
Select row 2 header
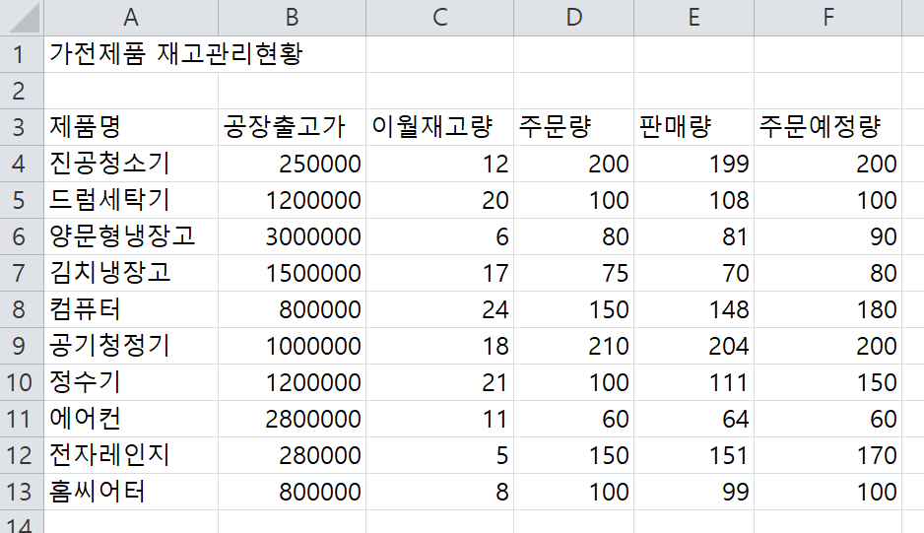click(22, 91)
